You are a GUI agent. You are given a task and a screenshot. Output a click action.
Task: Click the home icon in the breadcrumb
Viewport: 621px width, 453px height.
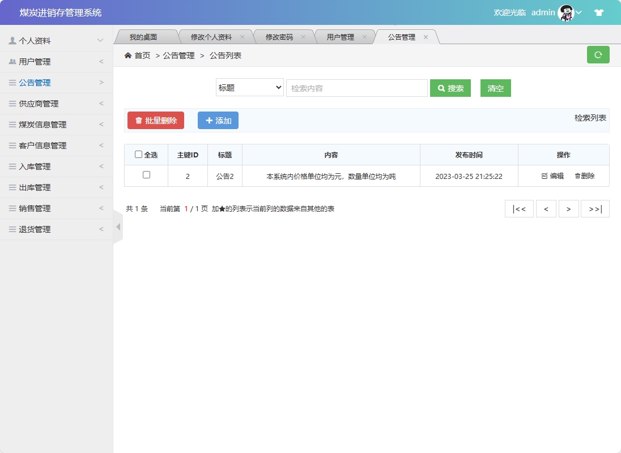pyautogui.click(x=128, y=55)
